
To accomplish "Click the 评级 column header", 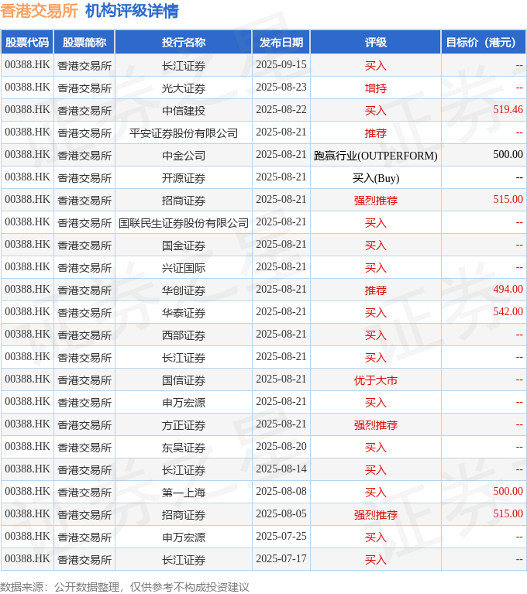I will pyautogui.click(x=375, y=43).
